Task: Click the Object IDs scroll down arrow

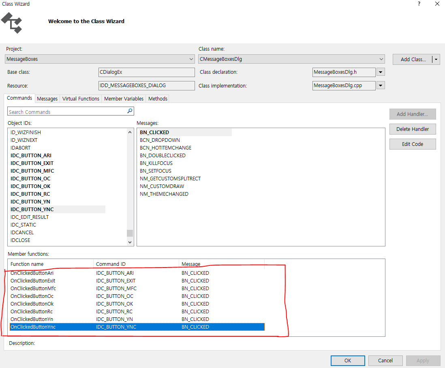Action: [130, 242]
